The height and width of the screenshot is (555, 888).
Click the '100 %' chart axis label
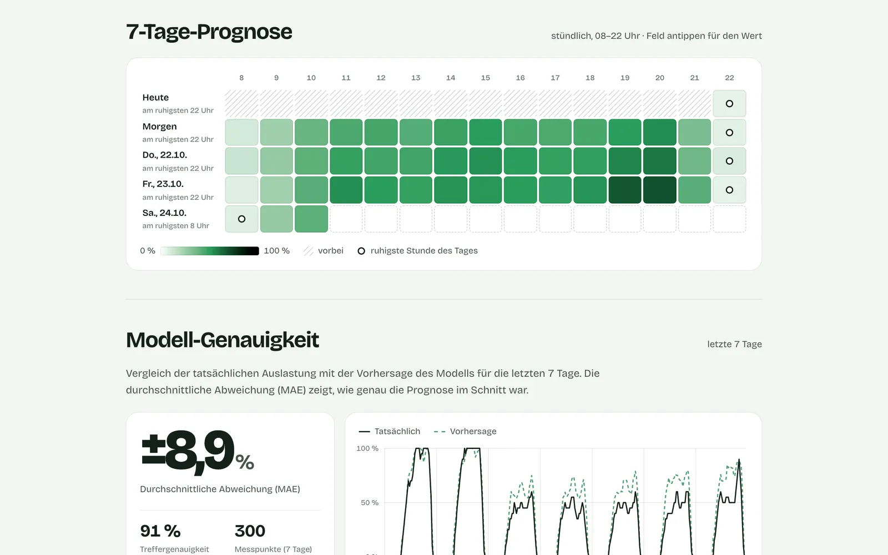[367, 448]
